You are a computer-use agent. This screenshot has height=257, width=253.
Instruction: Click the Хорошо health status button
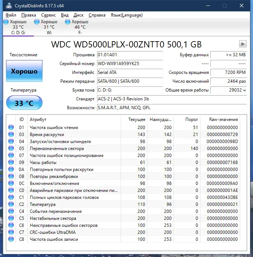tap(24, 71)
